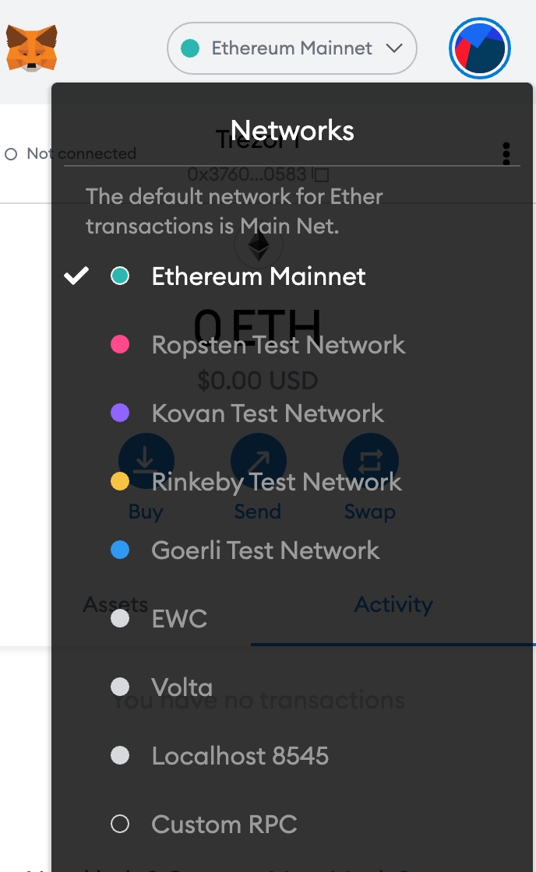Select Ethereum Mainnet in the networks list
The height and width of the screenshot is (872, 536).
coord(259,276)
